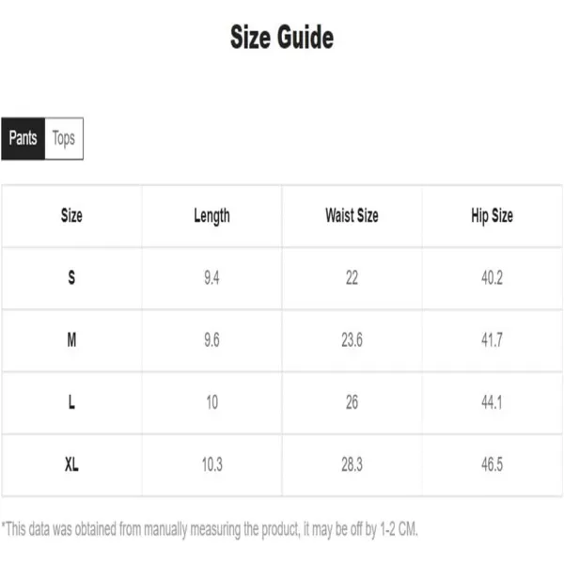Select the Pants tab

click(x=23, y=138)
